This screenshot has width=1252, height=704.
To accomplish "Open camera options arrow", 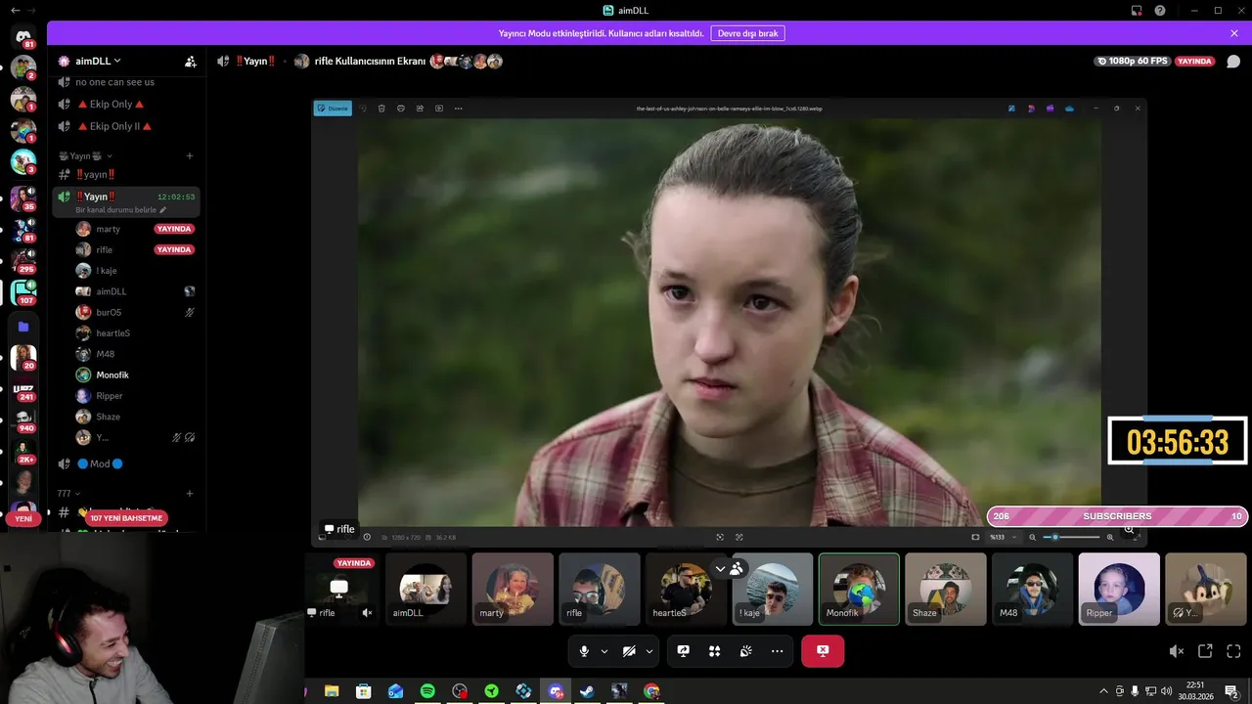I will [649, 651].
